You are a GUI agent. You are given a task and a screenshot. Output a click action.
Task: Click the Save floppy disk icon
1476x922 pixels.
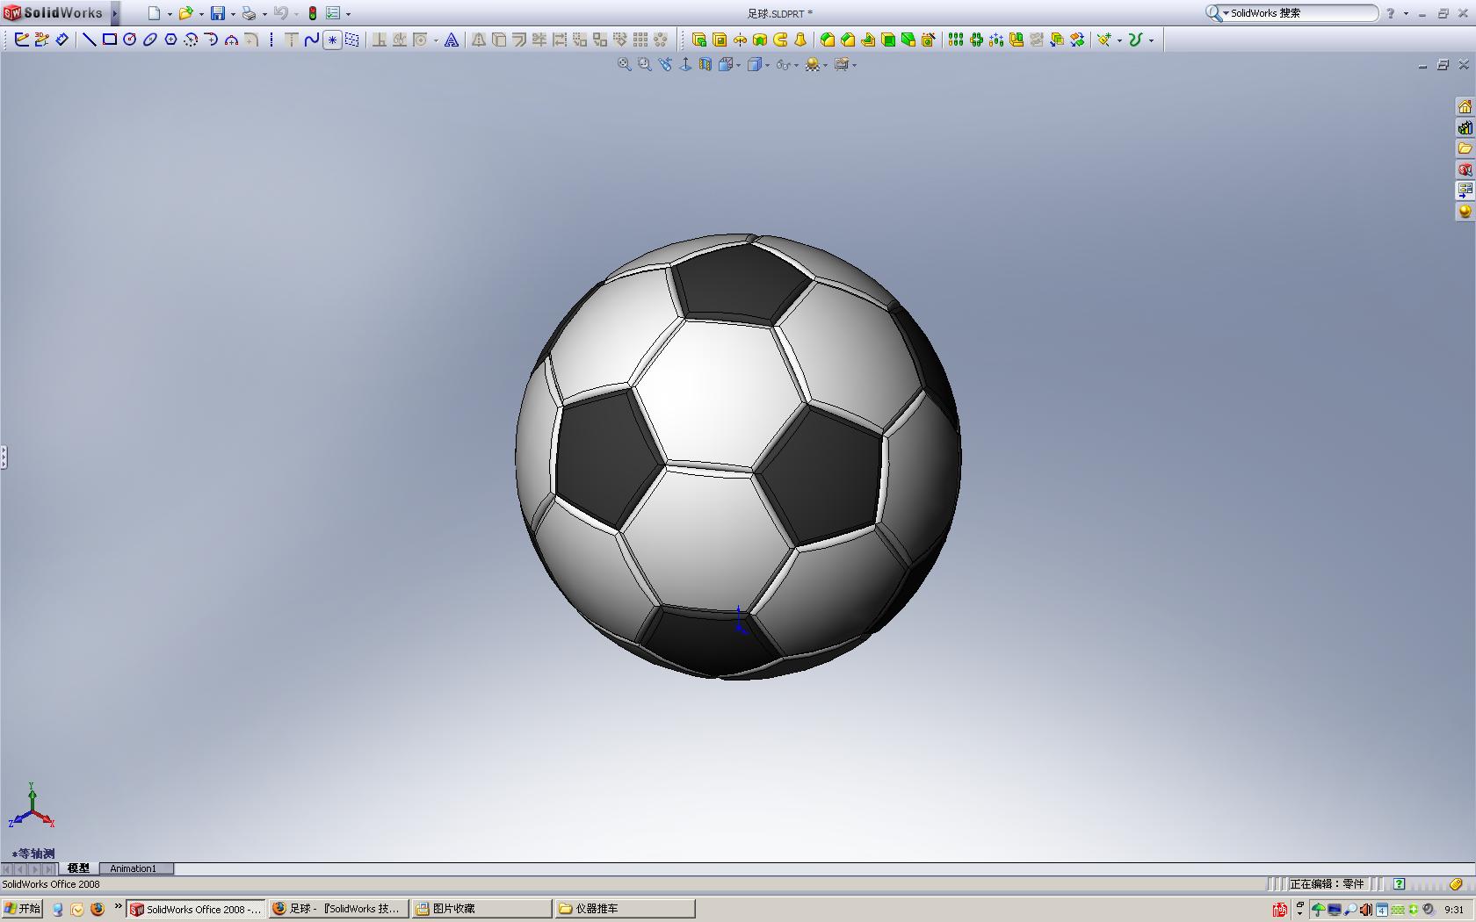coord(217,13)
